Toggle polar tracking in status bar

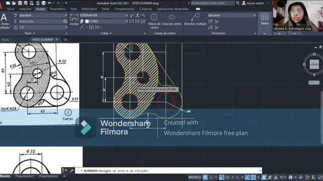228,177
